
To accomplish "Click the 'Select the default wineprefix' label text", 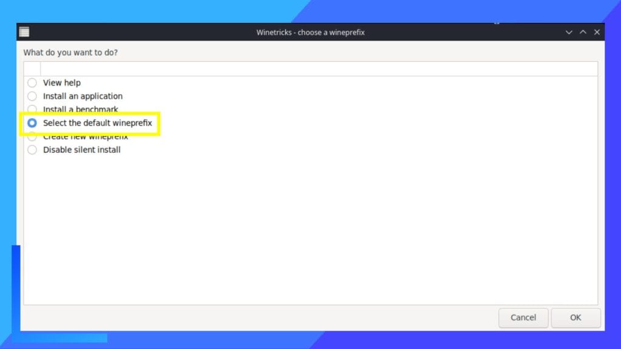I will [x=98, y=123].
